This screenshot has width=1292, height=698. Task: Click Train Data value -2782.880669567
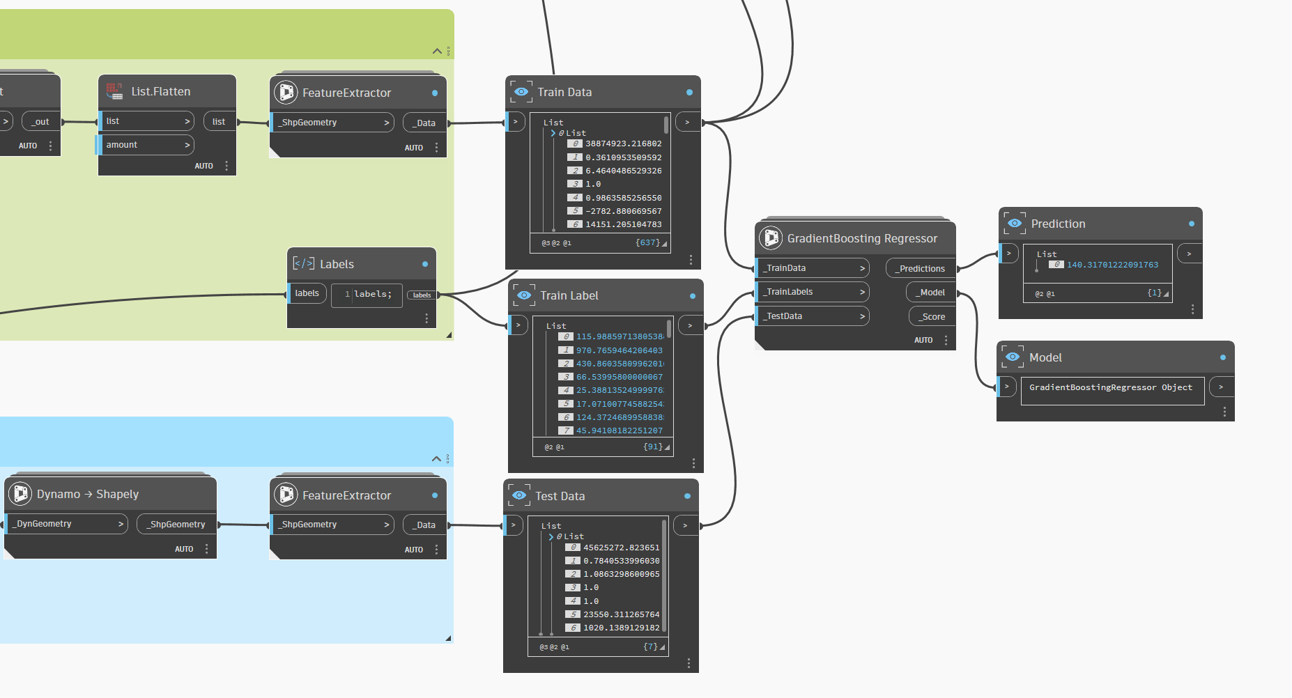point(624,211)
